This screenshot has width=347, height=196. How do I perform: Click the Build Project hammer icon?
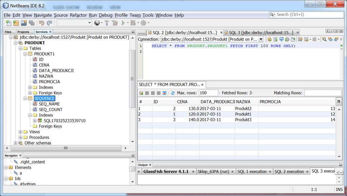pos(107,23)
